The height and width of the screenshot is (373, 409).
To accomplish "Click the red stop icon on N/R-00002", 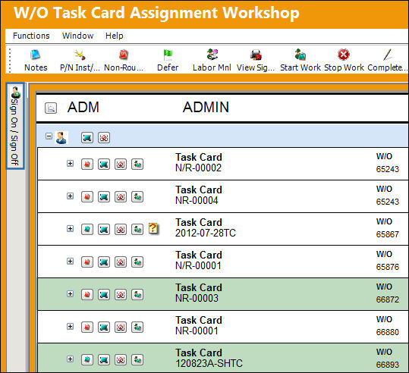I will pos(121,165).
